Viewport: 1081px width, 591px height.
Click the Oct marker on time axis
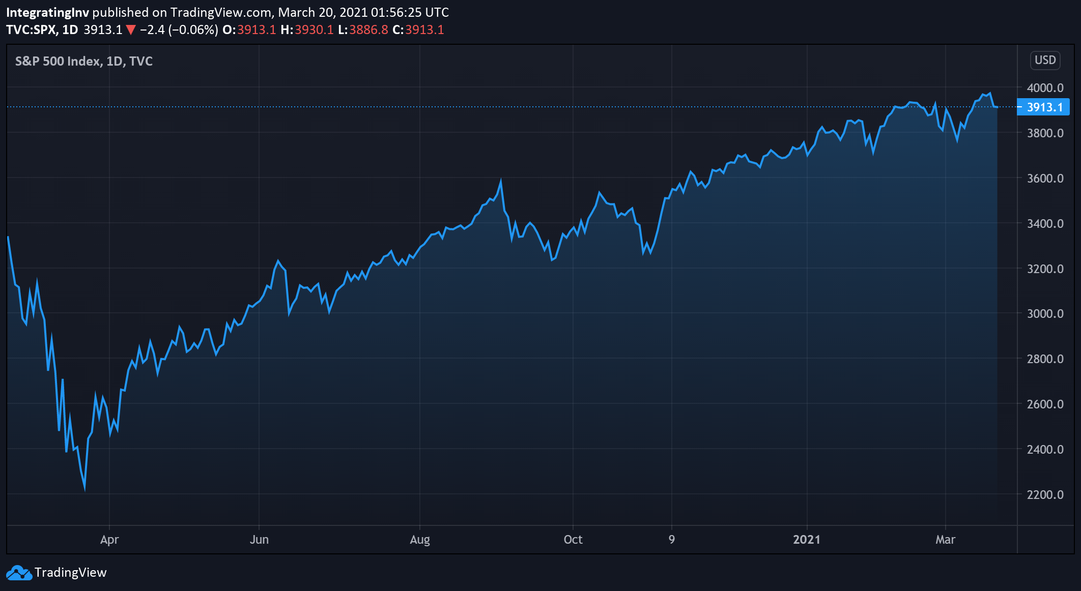pos(573,540)
